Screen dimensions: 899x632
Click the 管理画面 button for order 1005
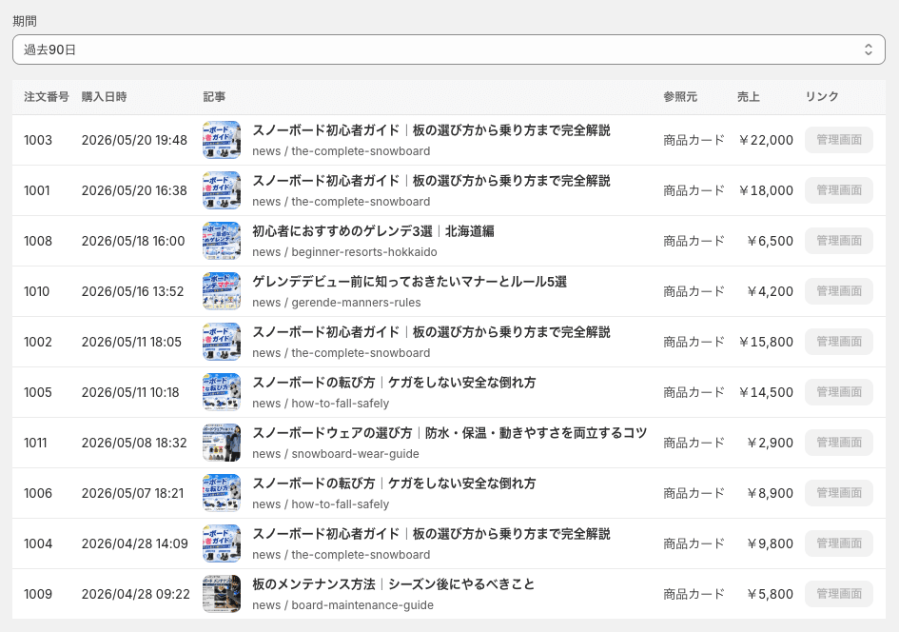coord(839,392)
